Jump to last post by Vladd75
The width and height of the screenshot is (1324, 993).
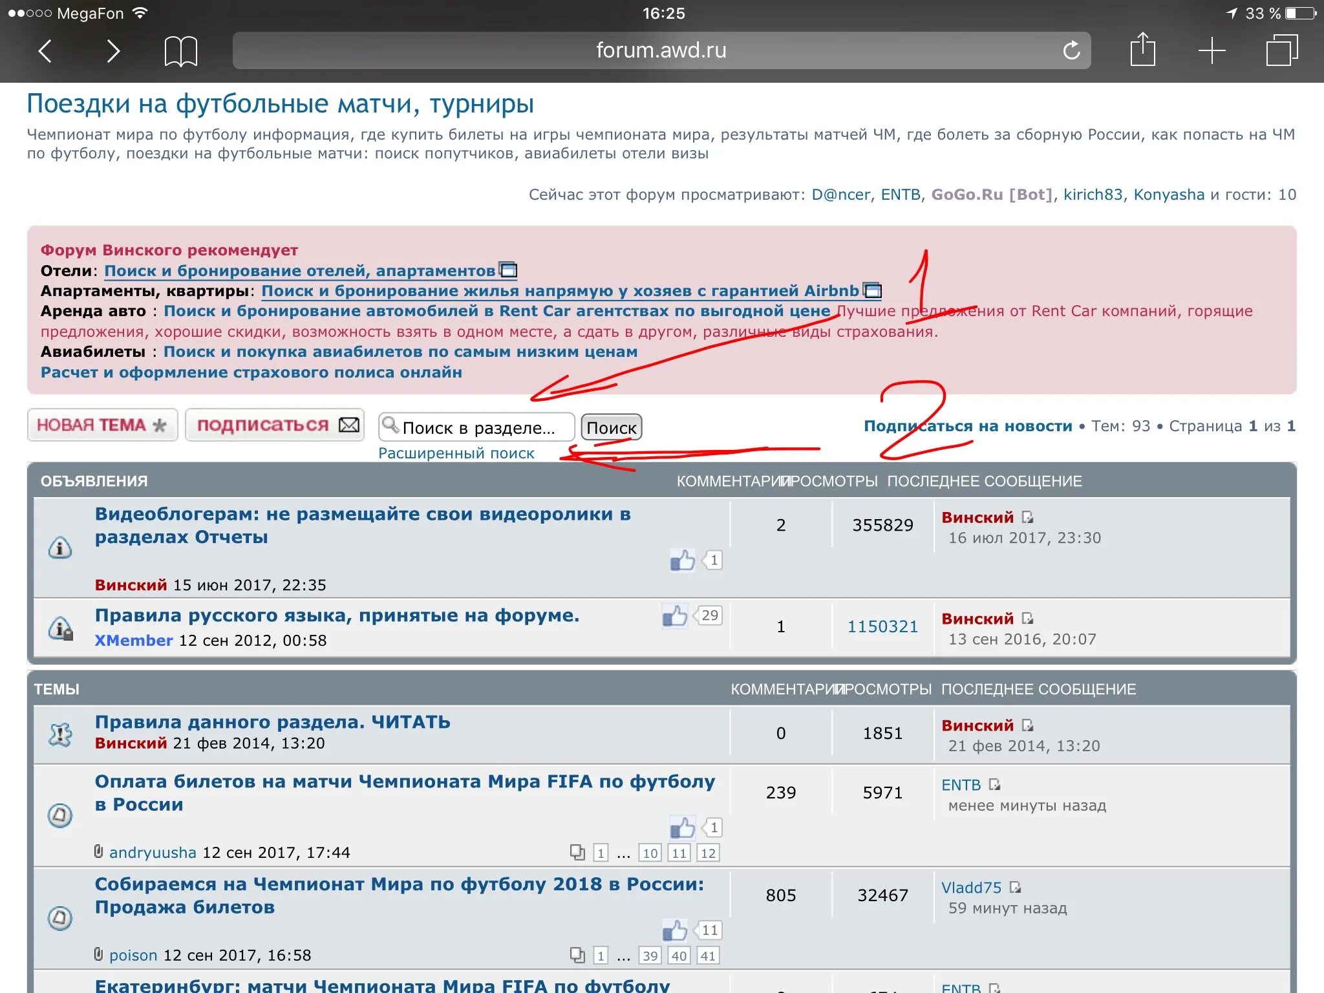coord(1016,888)
